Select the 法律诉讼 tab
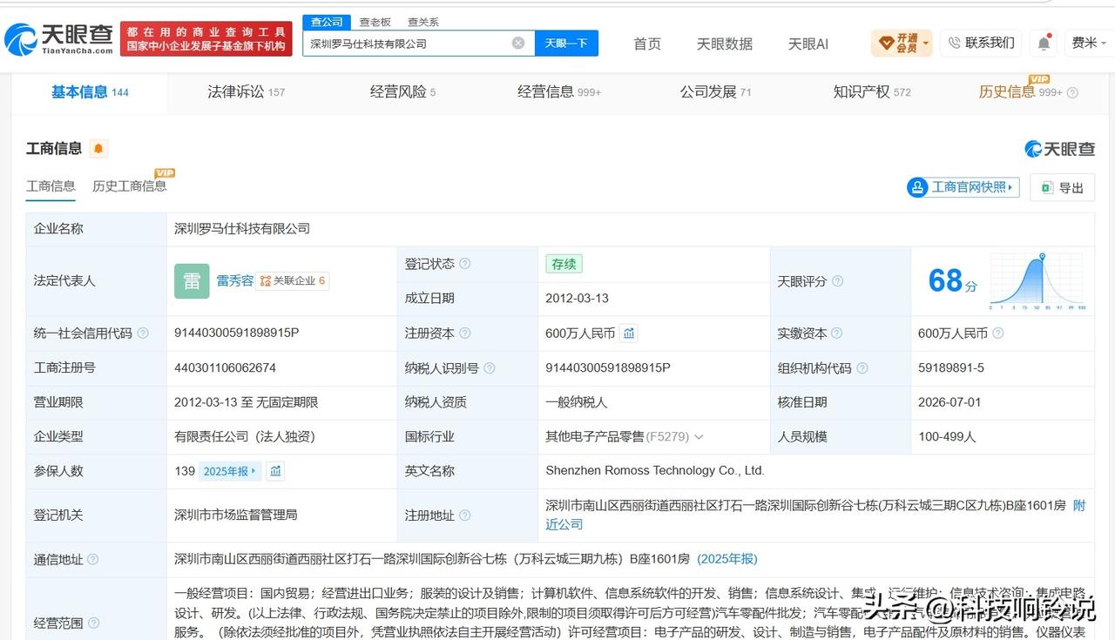The image size is (1115, 640). pyautogui.click(x=247, y=92)
